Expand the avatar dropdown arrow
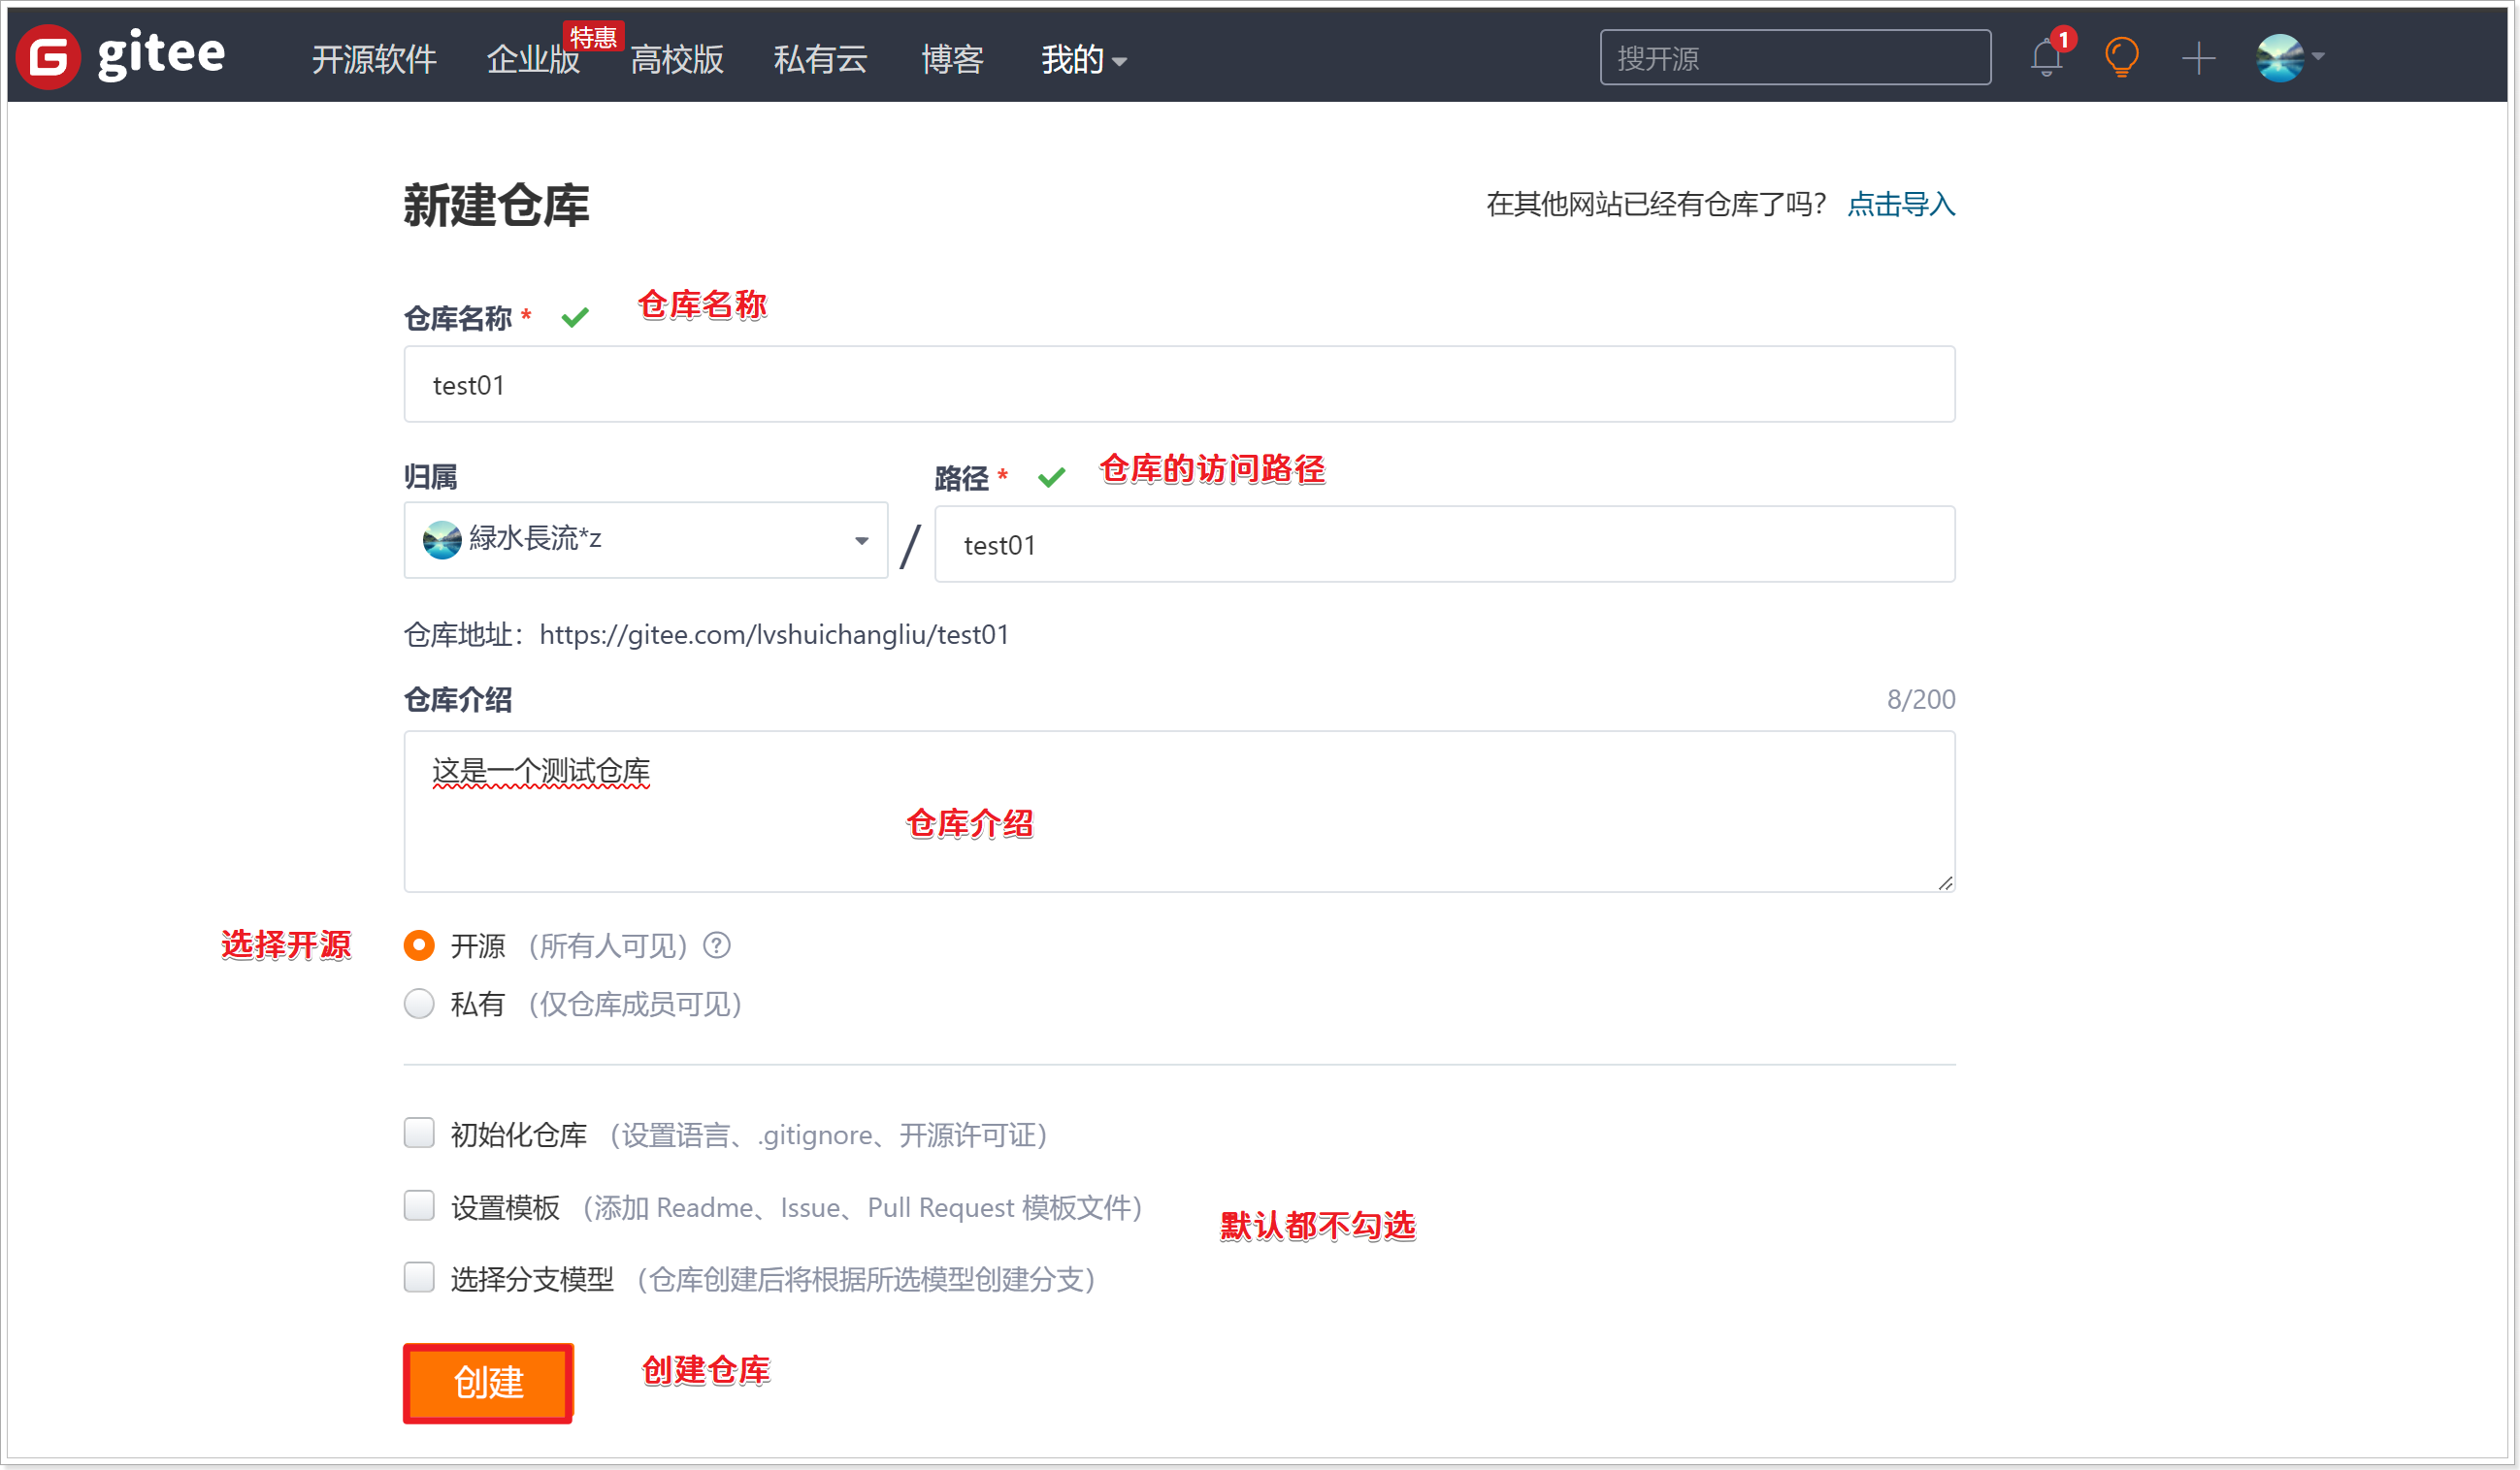This screenshot has width=2520, height=1470. tap(2318, 57)
